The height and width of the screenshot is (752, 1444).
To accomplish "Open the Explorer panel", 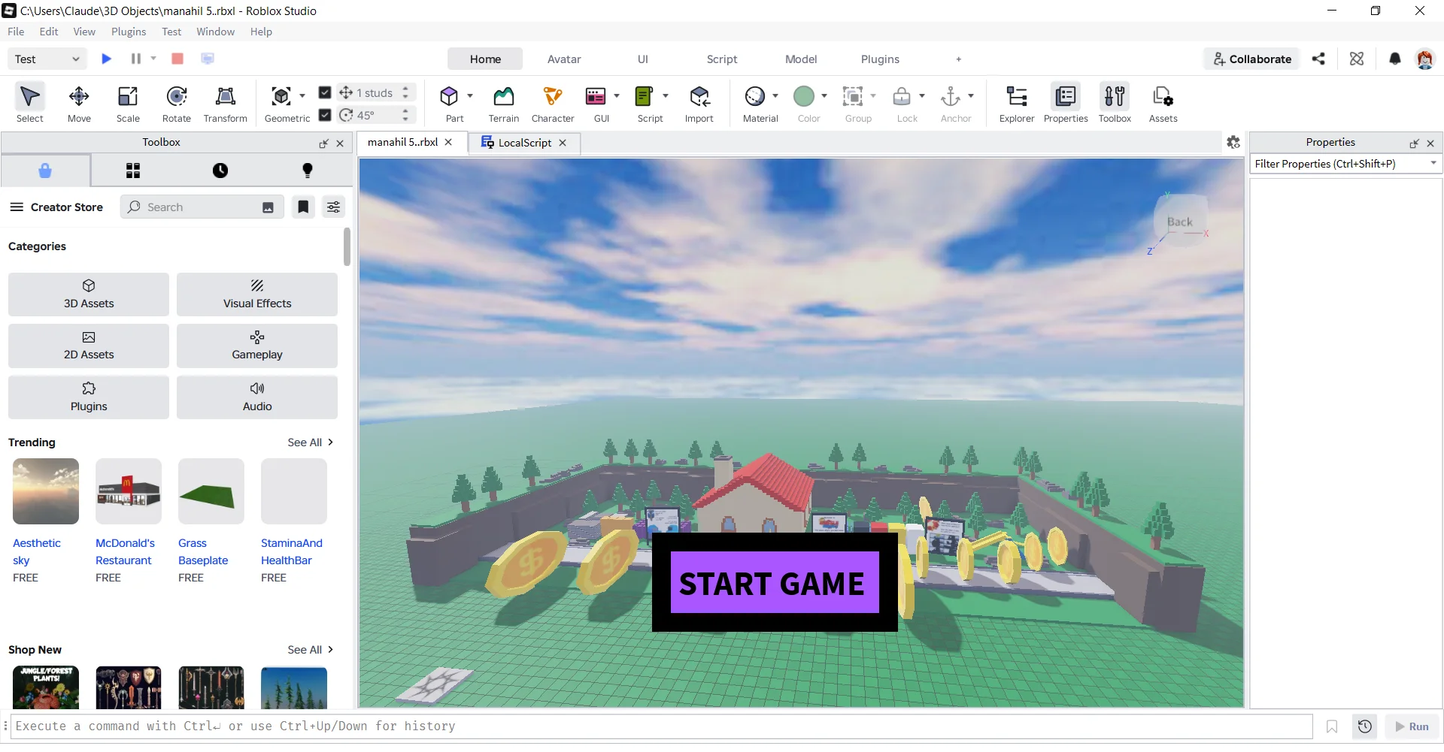I will pos(1017,102).
